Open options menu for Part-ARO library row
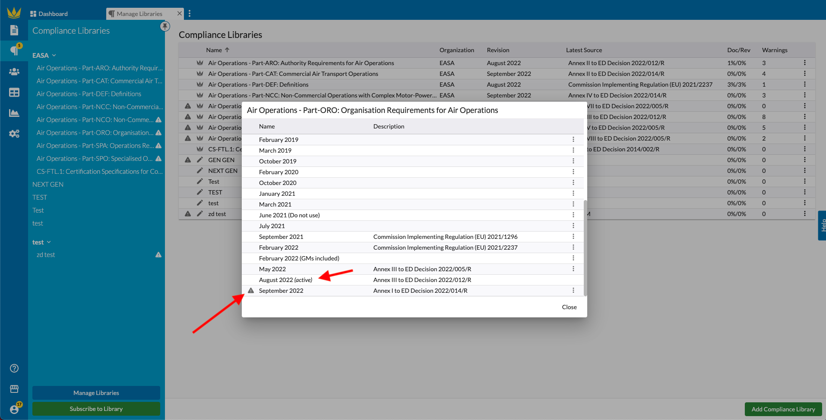This screenshot has width=826, height=420. point(805,63)
